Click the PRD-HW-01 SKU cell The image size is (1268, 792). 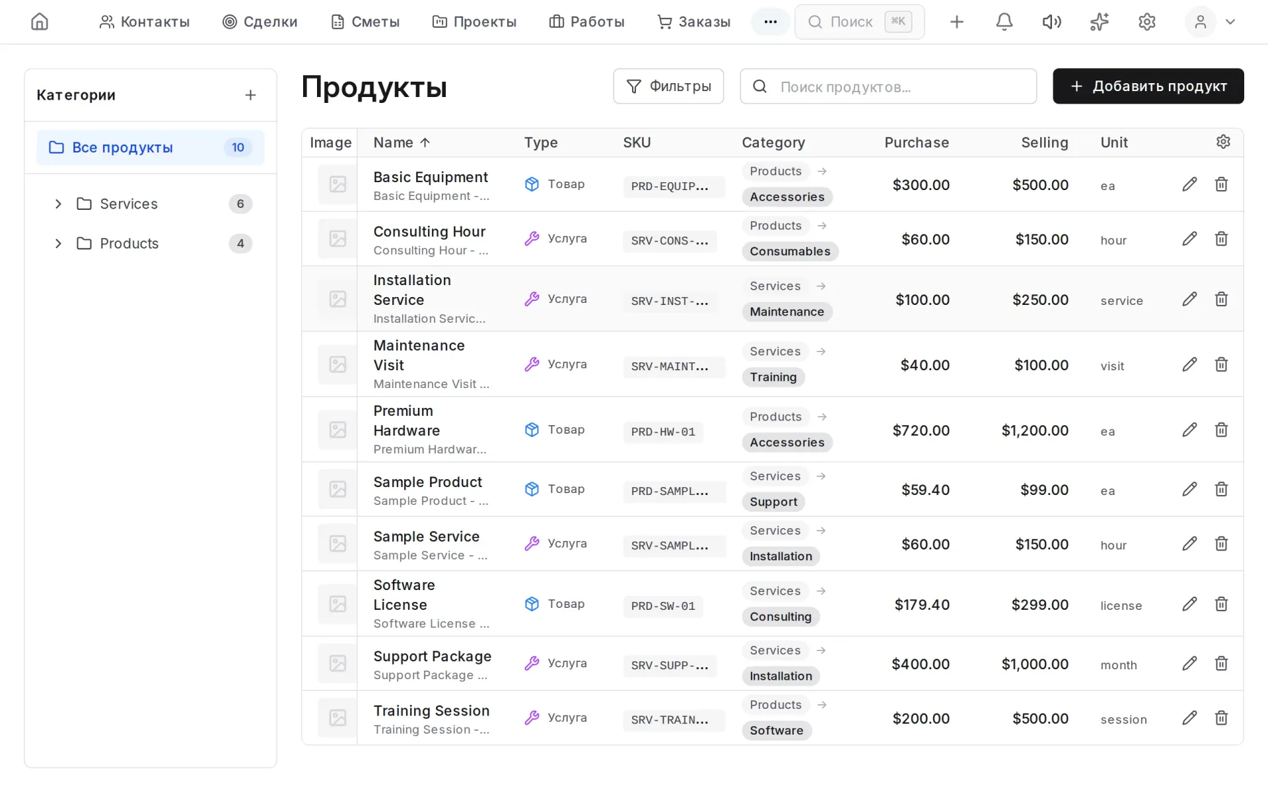pos(663,432)
